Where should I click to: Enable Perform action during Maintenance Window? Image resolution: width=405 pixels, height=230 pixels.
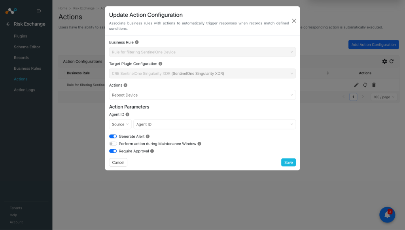113,144
